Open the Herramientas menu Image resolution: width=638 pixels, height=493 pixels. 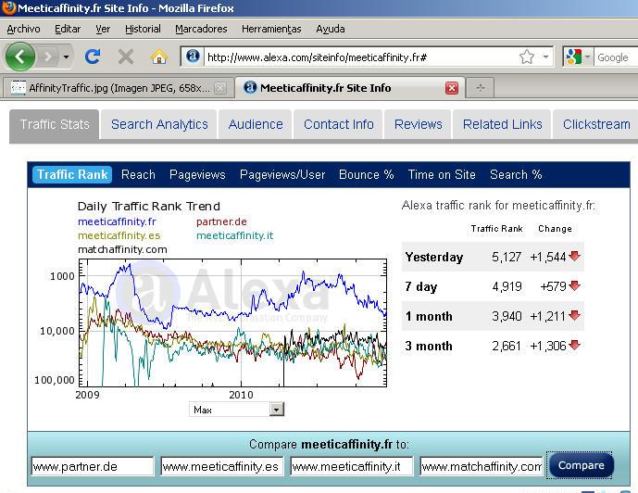(271, 29)
